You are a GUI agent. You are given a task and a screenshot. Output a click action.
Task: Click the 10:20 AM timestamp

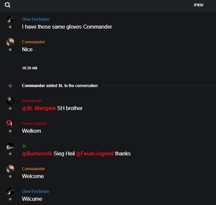tap(30, 68)
